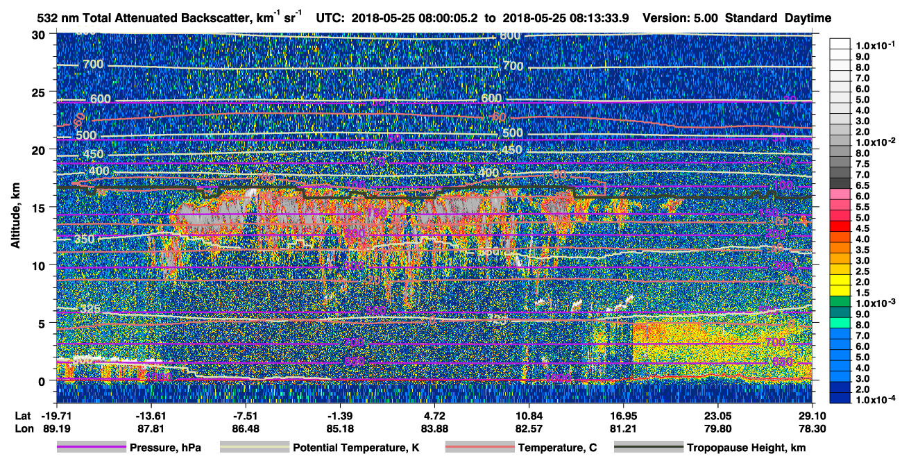Viewport: 902px width, 463px height.
Task: Click longitude value '87.81'
Action: (150, 429)
